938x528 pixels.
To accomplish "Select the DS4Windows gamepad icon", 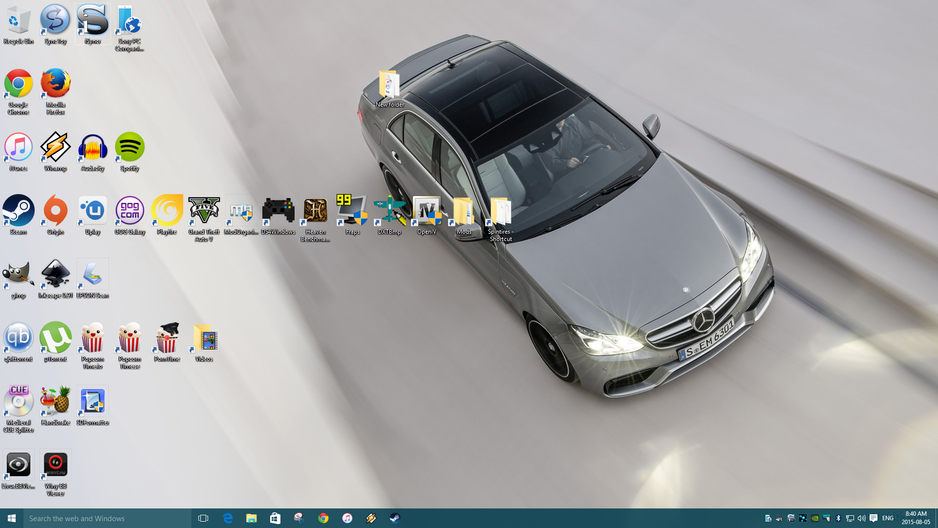I will point(278,215).
